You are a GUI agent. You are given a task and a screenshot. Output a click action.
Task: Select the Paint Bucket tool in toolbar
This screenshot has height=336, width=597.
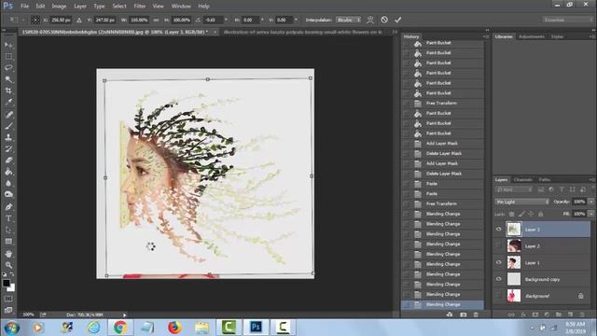pyautogui.click(x=8, y=172)
